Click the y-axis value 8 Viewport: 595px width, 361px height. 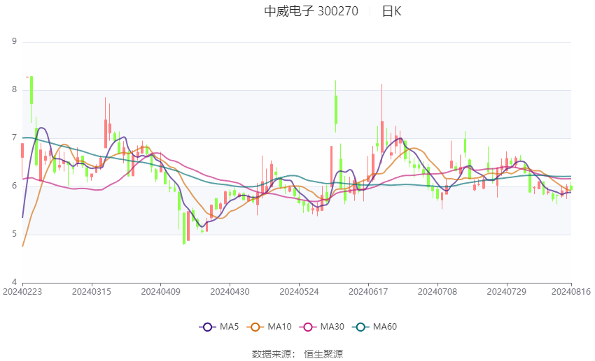15,89
